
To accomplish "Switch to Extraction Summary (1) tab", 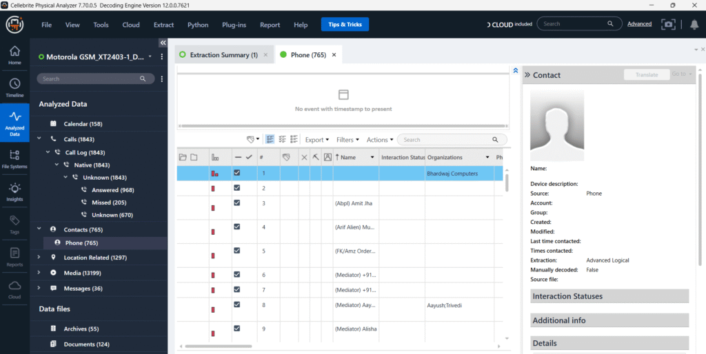I will click(224, 55).
